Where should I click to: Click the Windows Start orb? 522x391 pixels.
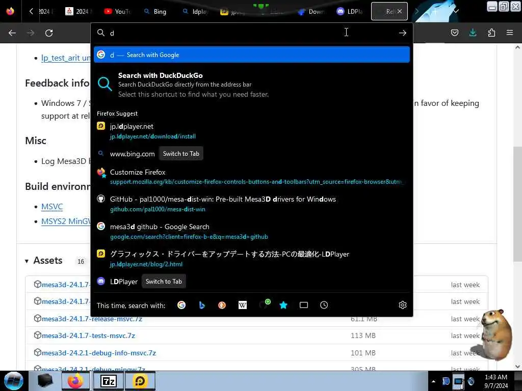[14, 381]
